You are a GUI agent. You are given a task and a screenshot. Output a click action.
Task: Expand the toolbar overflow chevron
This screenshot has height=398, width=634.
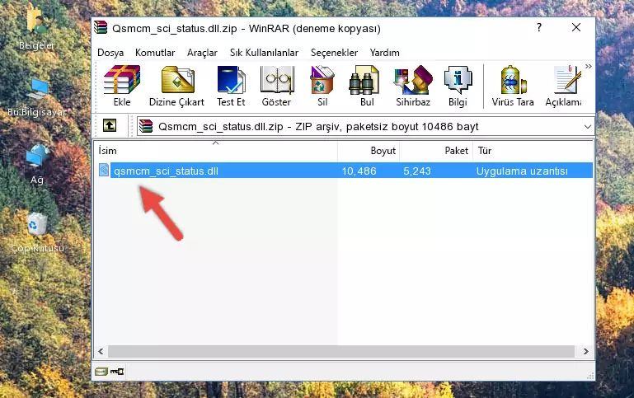coord(589,66)
